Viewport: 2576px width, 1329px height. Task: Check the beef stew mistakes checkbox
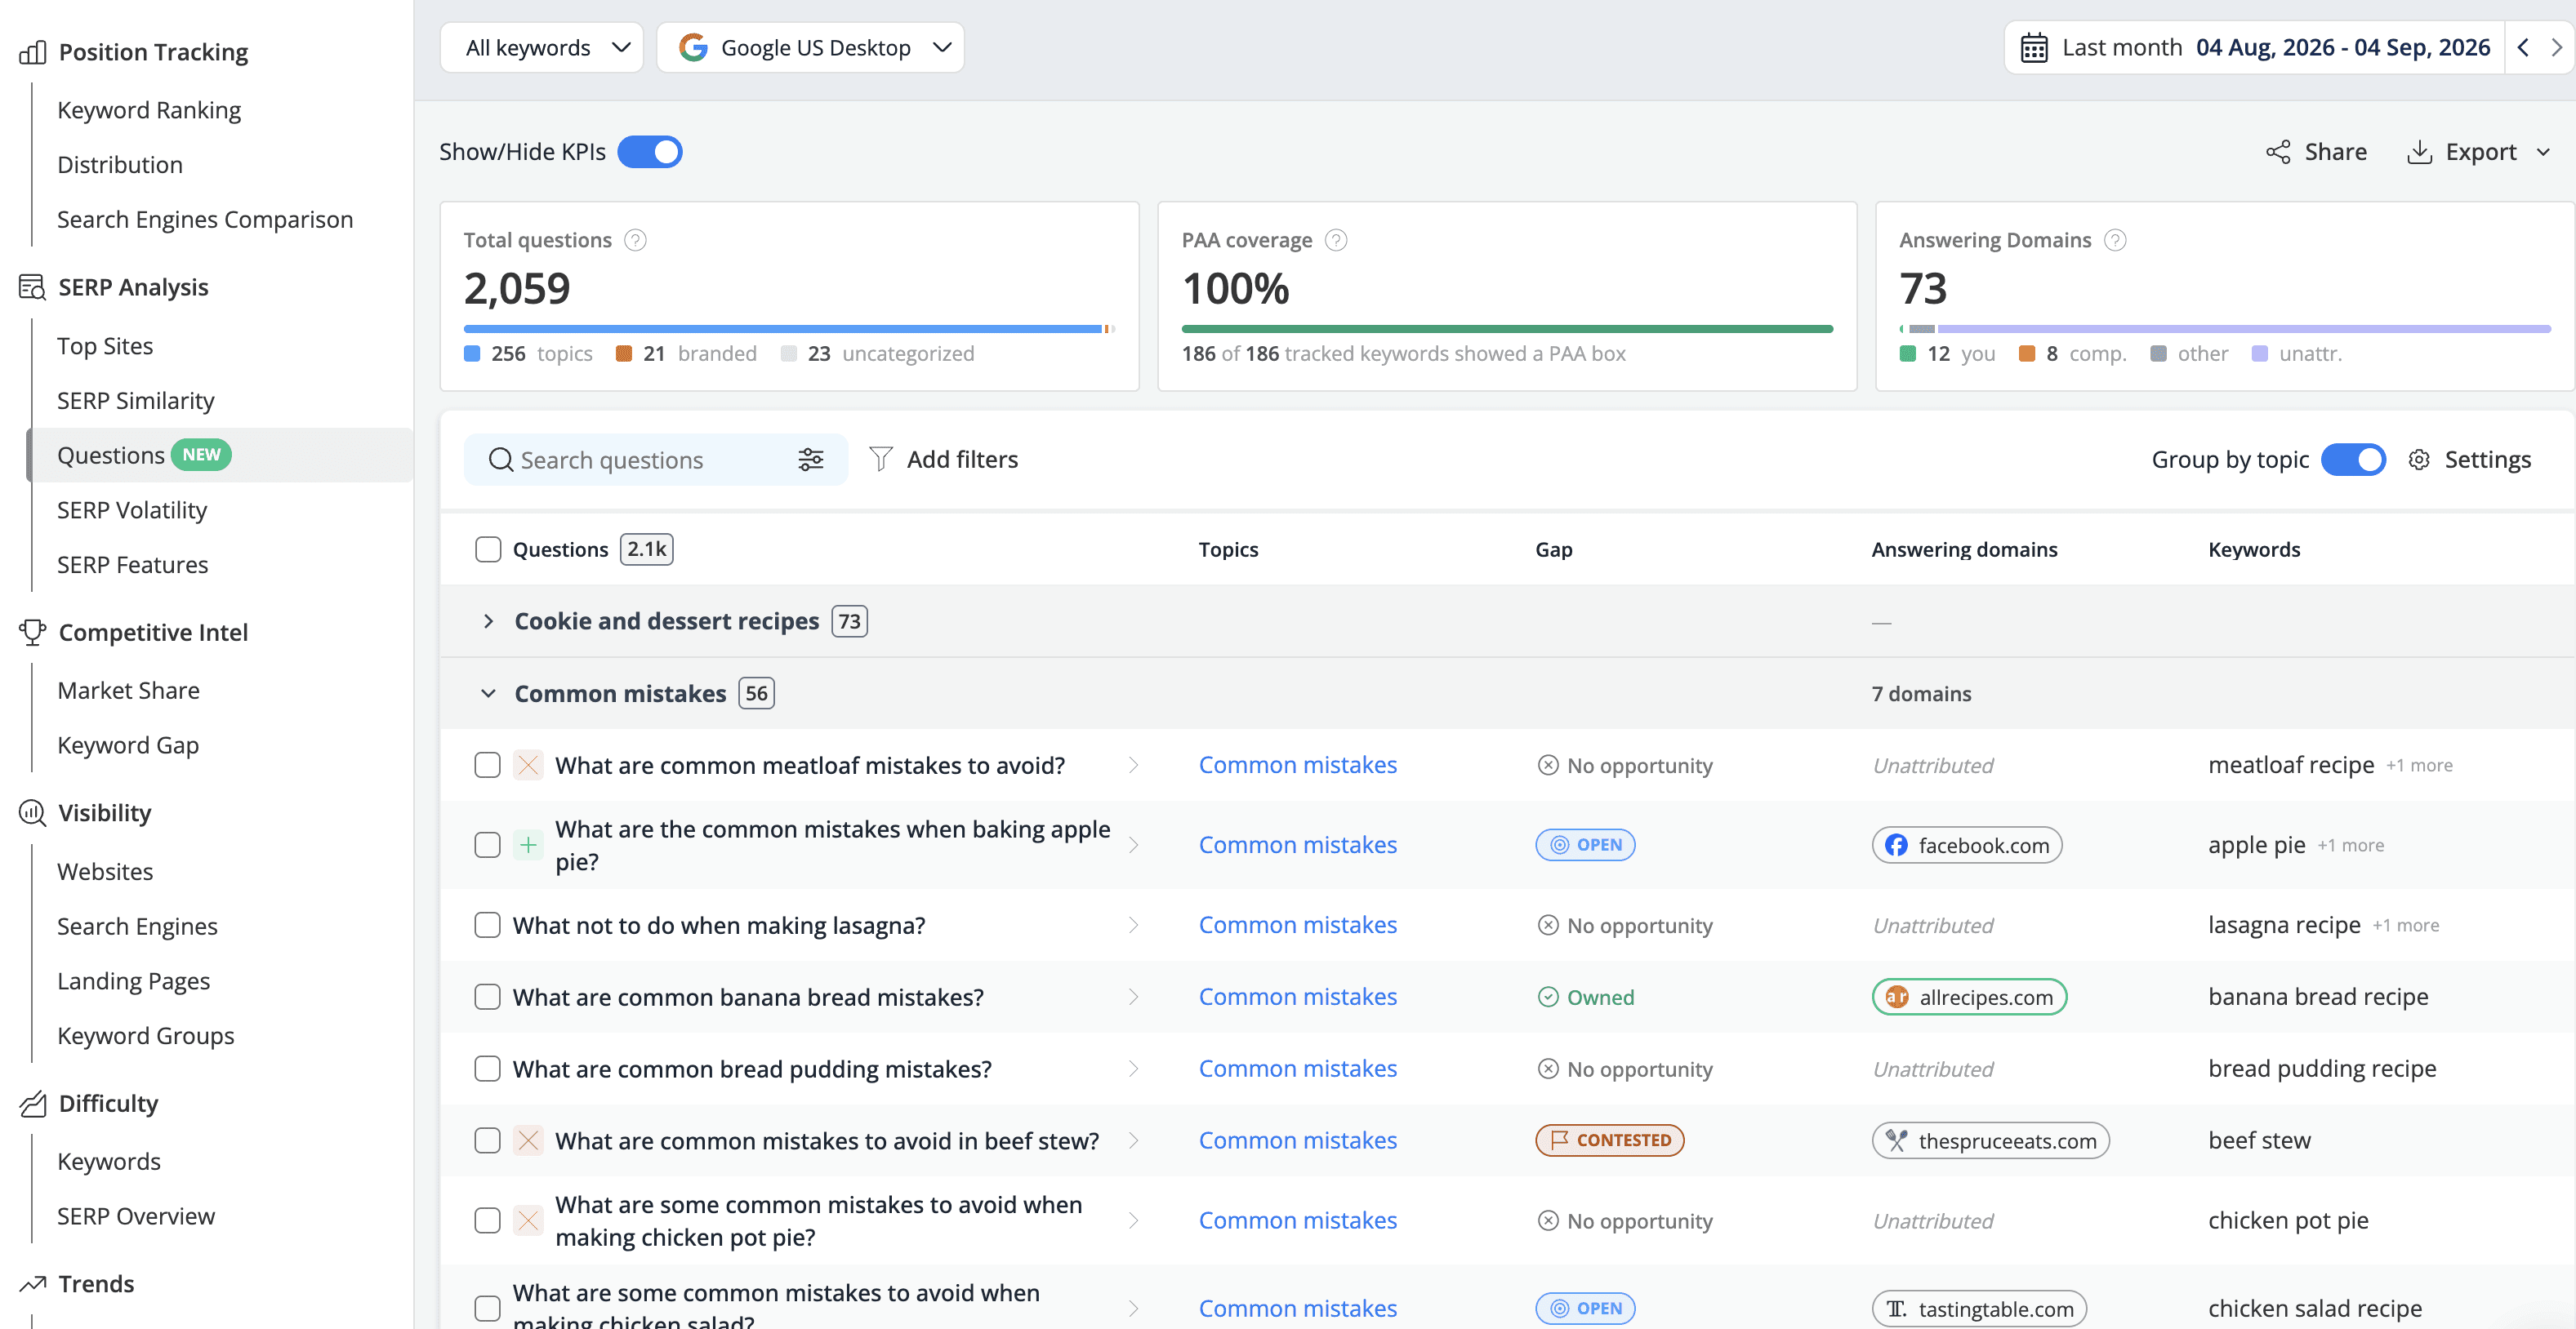coord(488,1140)
